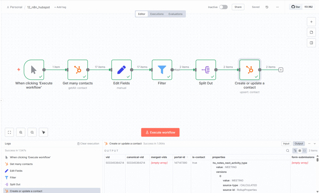Keep the Table view toggled in Output
Viewport: 319px width, 193px height.
(x=300, y=150)
